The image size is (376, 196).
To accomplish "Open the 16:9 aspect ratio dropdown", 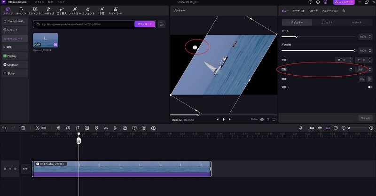I will pyautogui.click(x=254, y=119).
